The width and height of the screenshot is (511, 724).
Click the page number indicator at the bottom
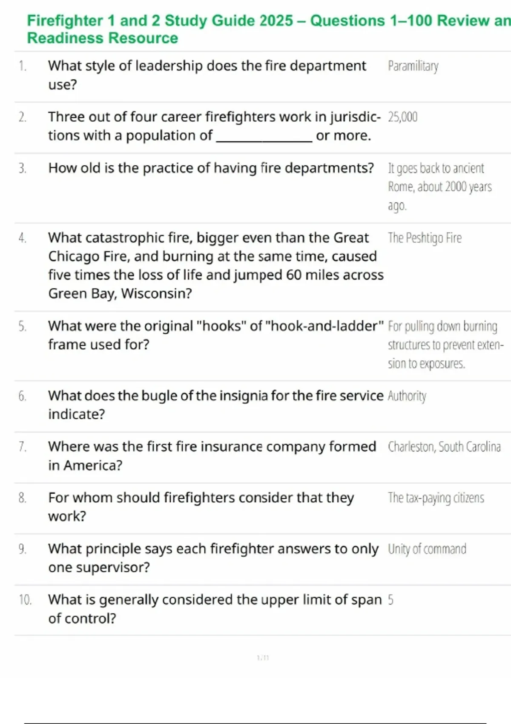(x=263, y=658)
